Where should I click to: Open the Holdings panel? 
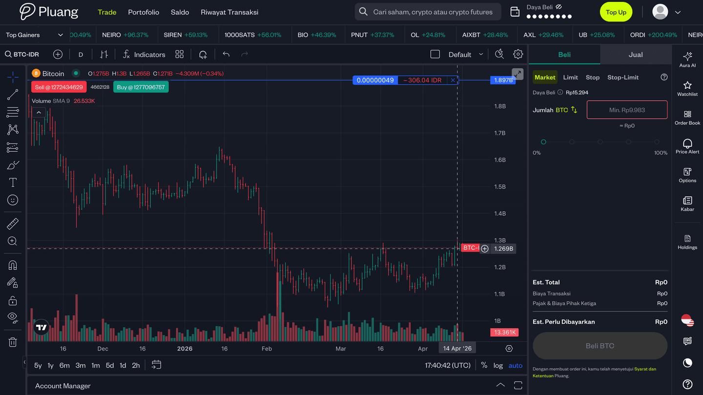[x=687, y=242]
